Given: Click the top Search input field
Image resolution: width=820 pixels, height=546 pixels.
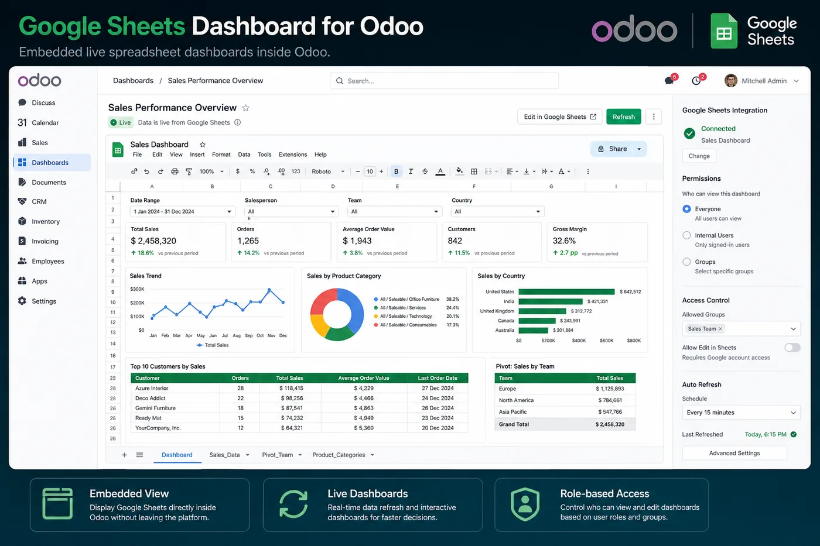Looking at the screenshot, I should (x=445, y=81).
